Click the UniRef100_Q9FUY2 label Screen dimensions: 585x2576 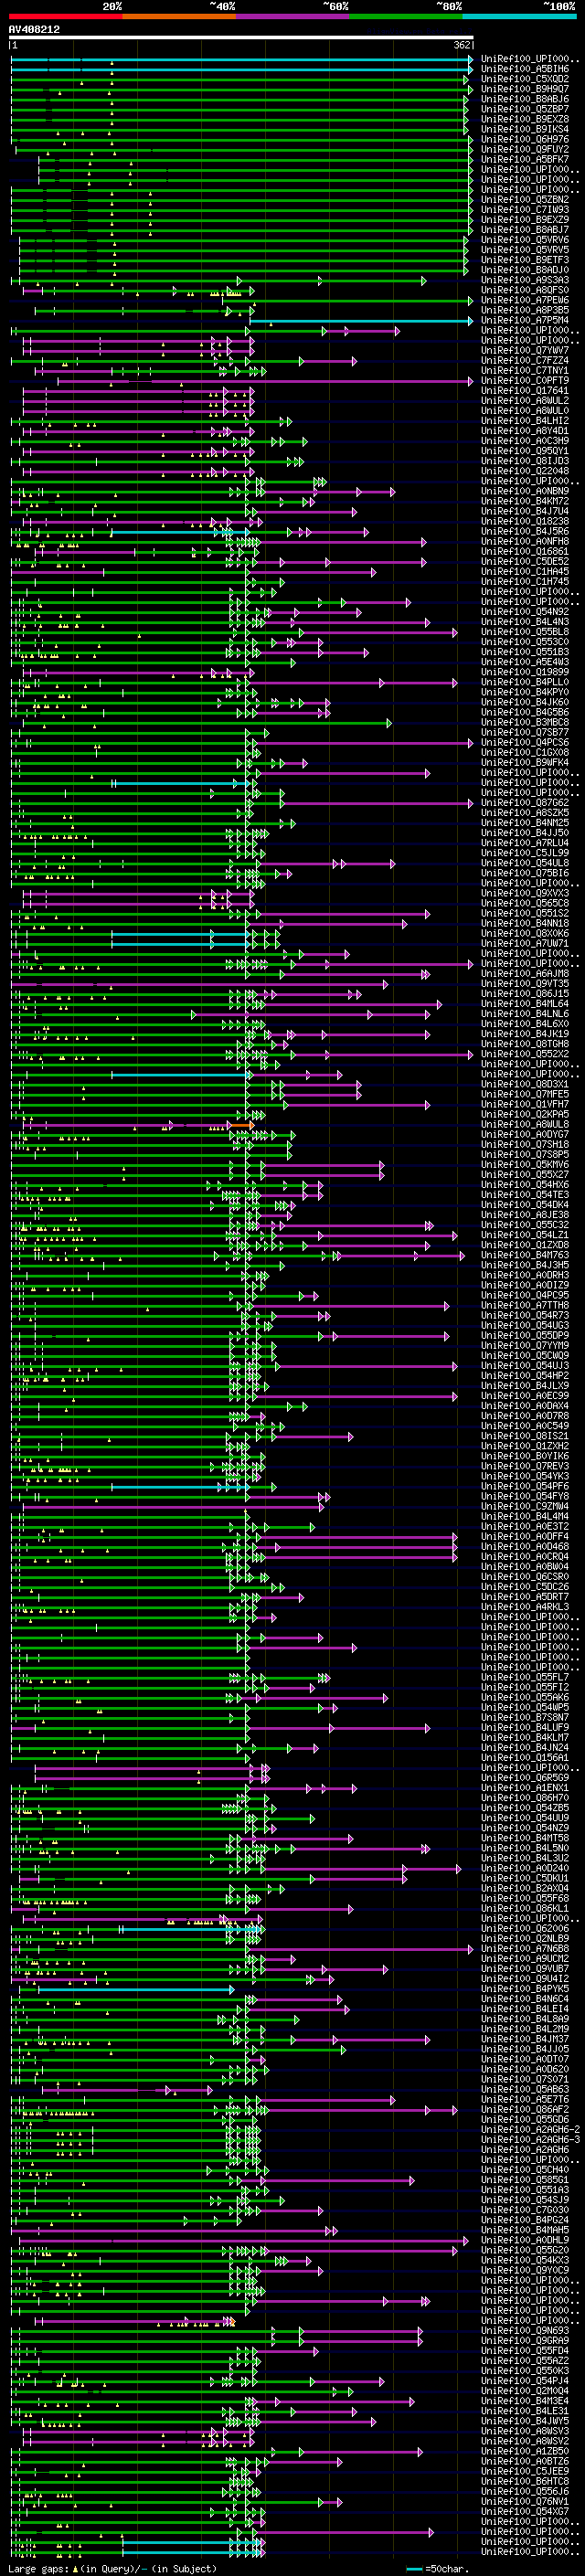pos(525,150)
